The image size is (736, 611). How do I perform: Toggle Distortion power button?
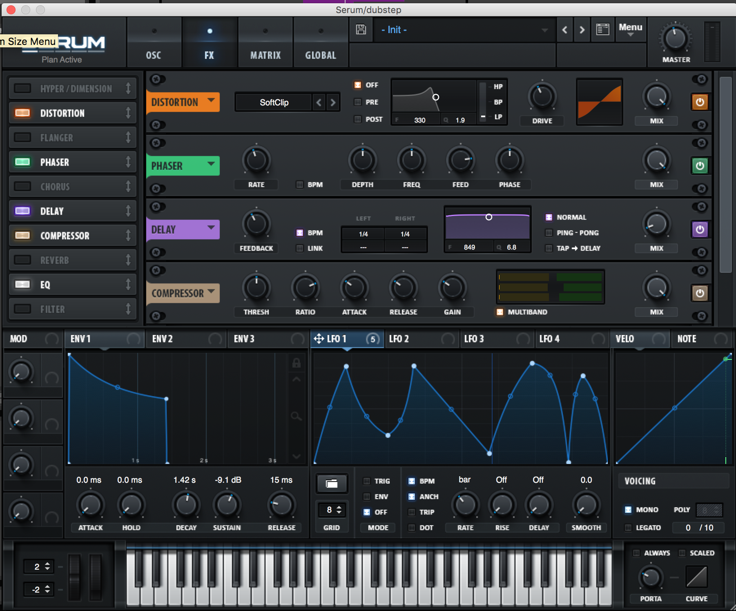pyautogui.click(x=700, y=102)
